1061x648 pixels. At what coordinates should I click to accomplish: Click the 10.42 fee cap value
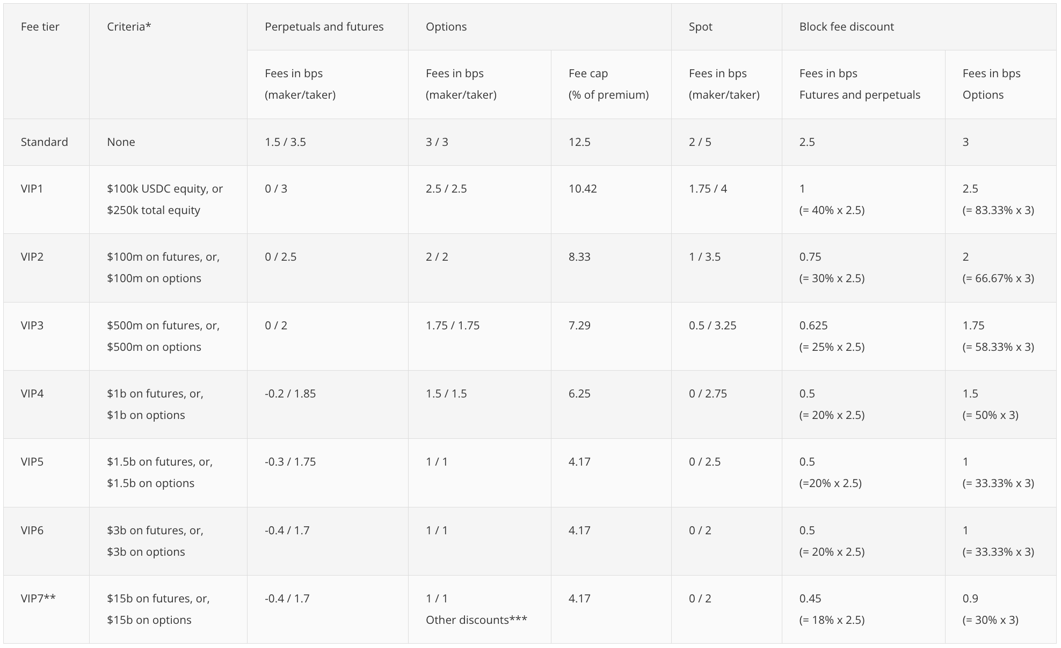[583, 189]
